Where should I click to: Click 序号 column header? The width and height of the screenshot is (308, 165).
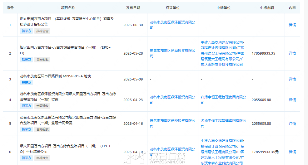(10, 8)
